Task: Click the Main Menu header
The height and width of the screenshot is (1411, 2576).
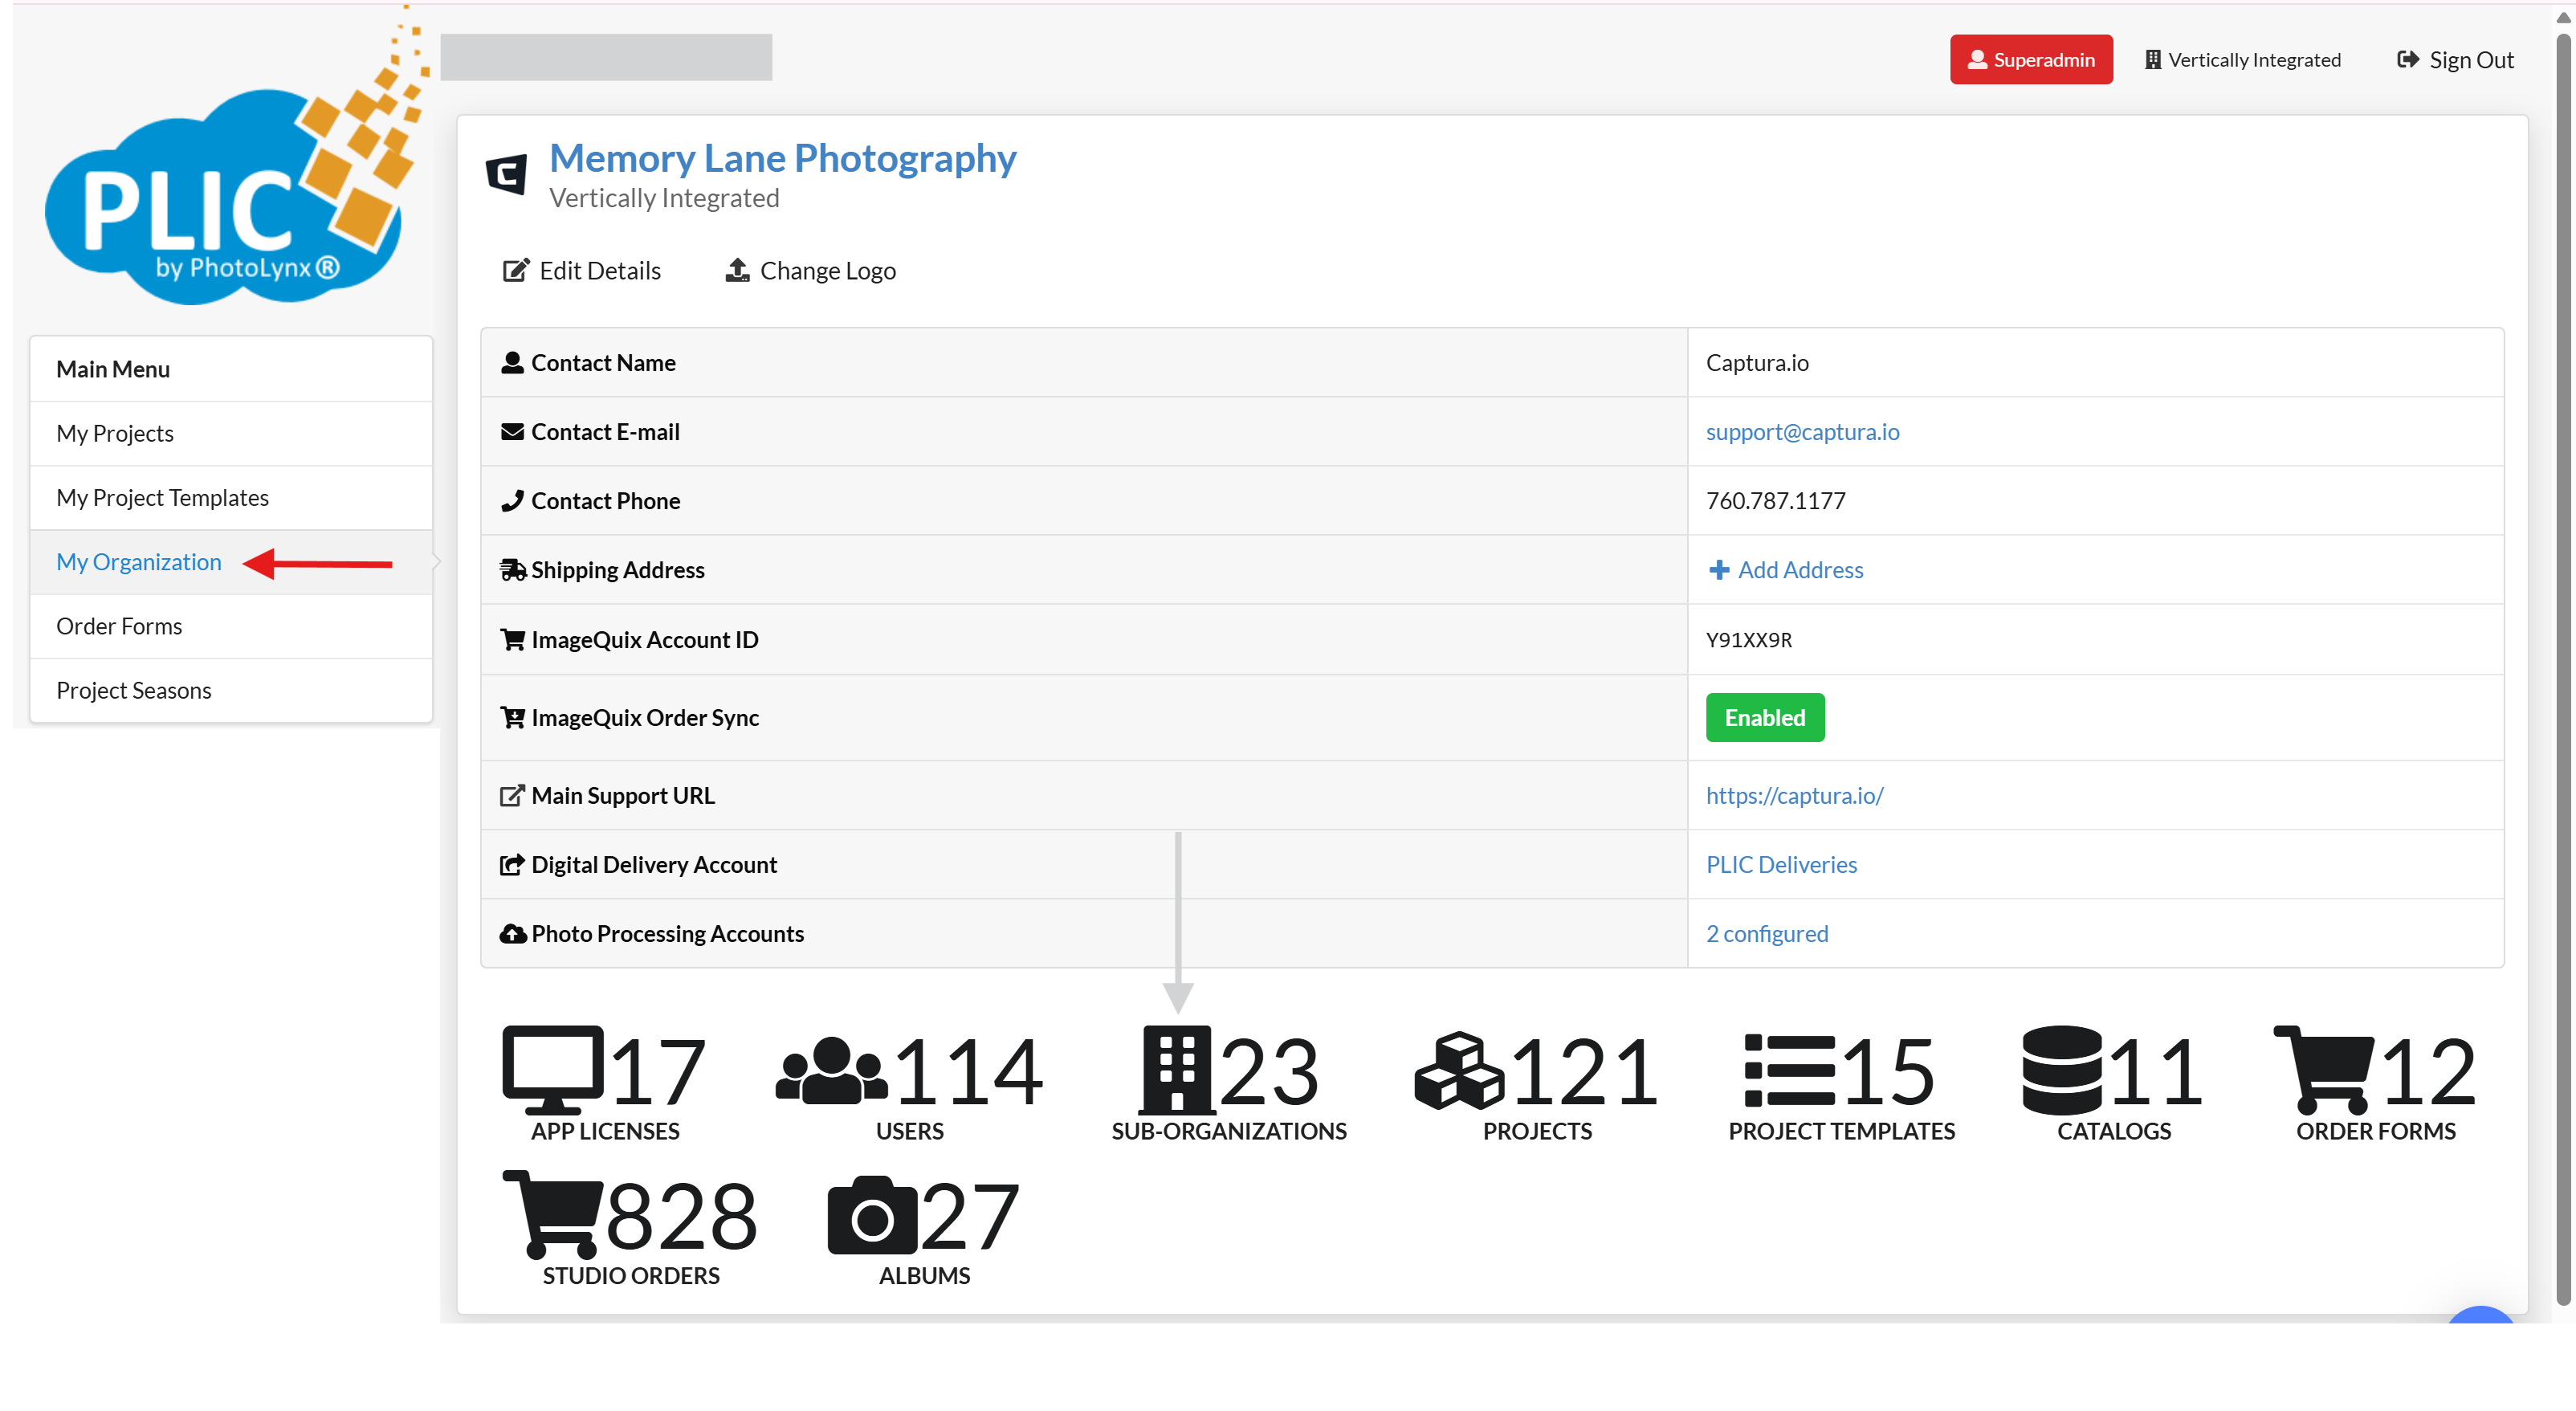Action: (231, 369)
